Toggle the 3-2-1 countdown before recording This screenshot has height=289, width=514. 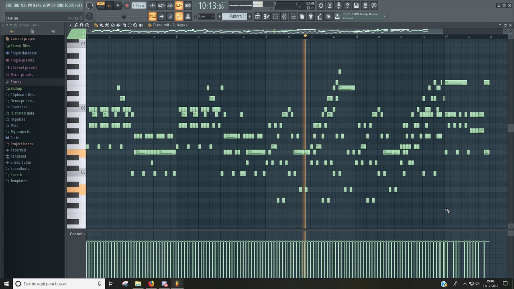170,6
